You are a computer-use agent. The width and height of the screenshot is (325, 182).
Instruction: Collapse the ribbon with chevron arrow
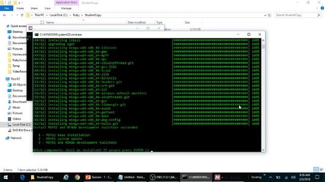[317, 8]
